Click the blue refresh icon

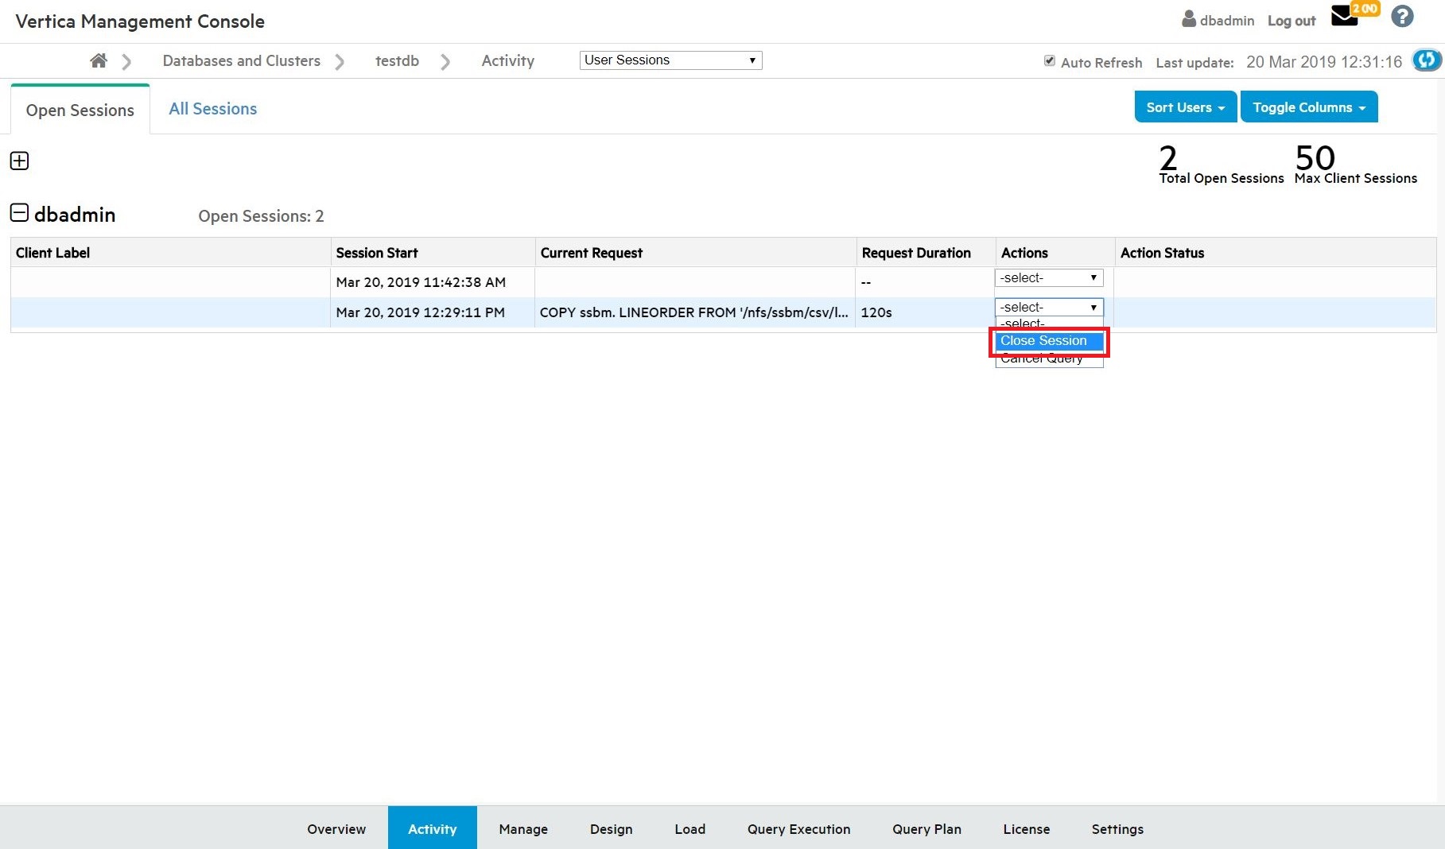[1426, 60]
